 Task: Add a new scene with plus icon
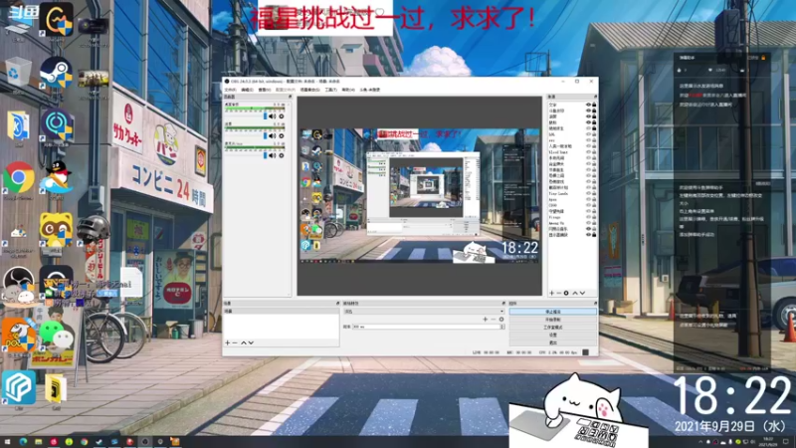pyautogui.click(x=228, y=342)
